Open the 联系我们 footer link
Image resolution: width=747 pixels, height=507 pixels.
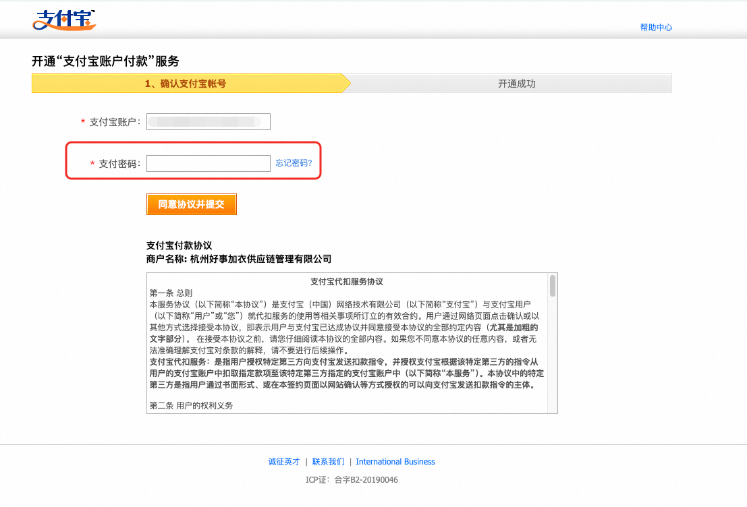328,462
